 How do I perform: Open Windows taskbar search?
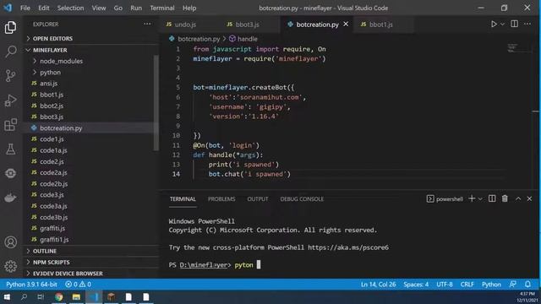coord(24,296)
